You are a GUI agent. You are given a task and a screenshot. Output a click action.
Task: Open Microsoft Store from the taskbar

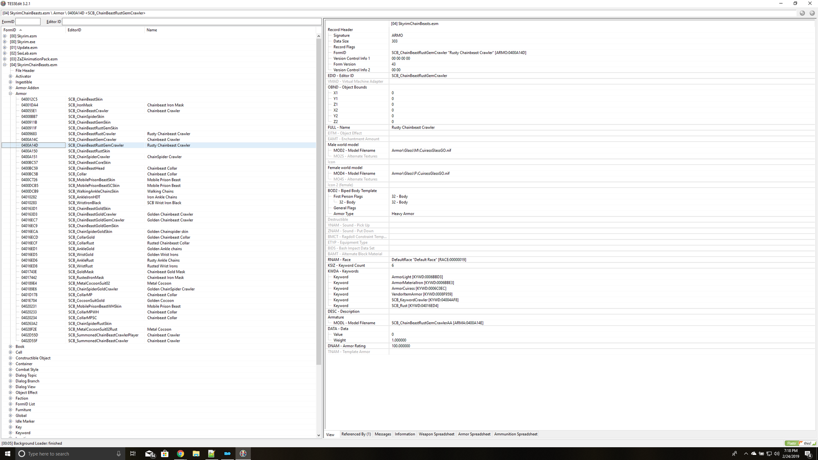pyautogui.click(x=165, y=454)
